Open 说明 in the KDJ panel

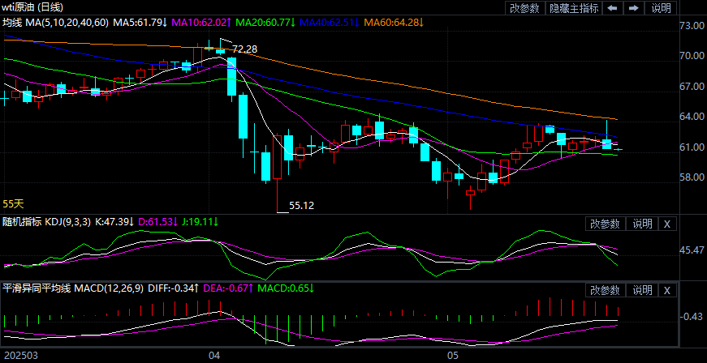pyautogui.click(x=642, y=224)
